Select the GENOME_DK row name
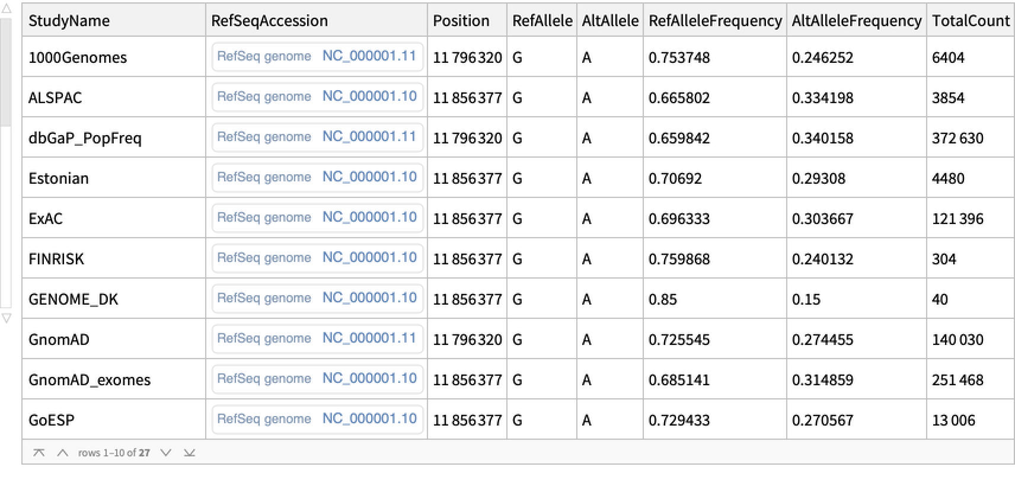The width and height of the screenshot is (1015, 486). point(73,299)
